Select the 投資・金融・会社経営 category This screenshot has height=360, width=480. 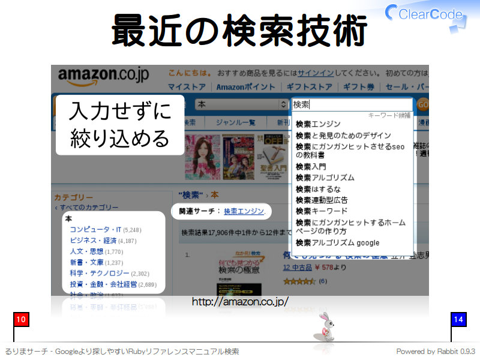click(x=103, y=284)
